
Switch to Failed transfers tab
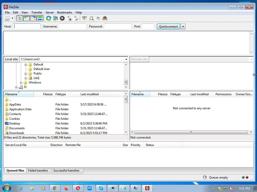click(x=38, y=170)
